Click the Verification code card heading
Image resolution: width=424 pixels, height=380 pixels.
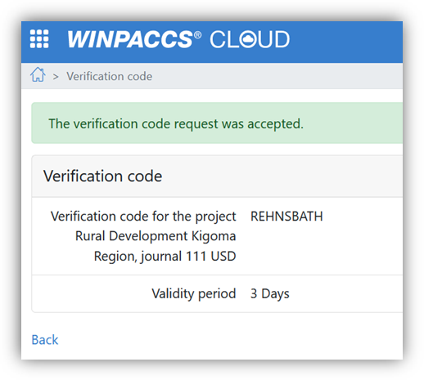[102, 176]
